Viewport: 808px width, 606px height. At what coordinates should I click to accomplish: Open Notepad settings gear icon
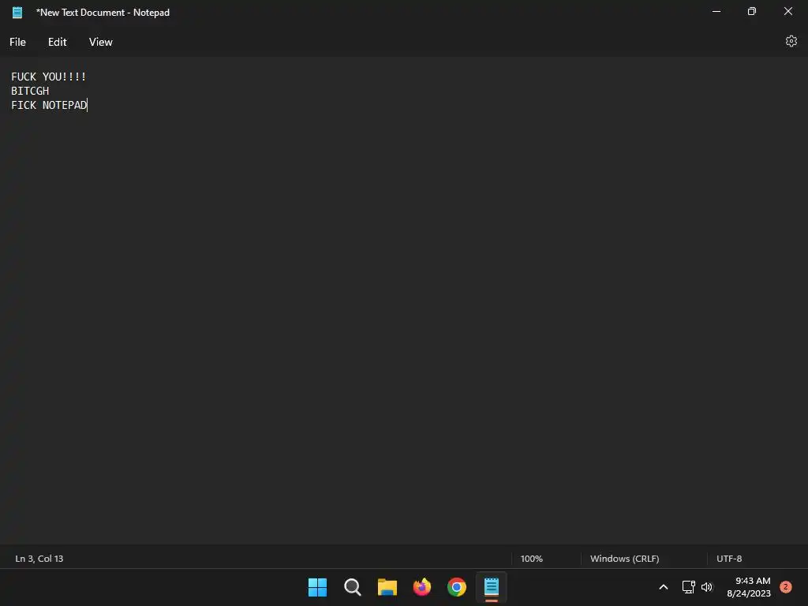point(791,41)
